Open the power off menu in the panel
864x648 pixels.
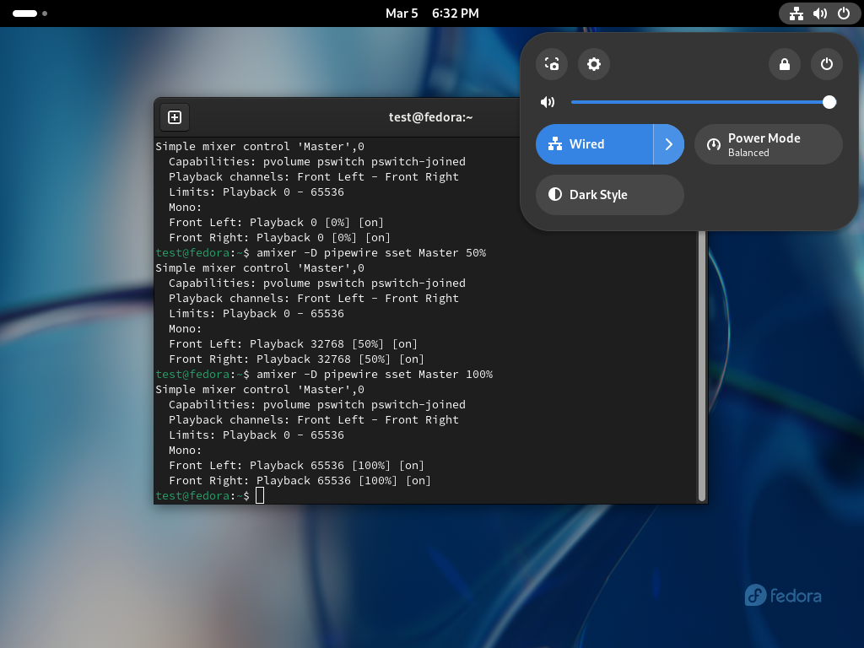(827, 64)
